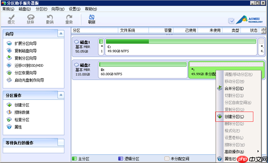The image size is (268, 163).
Task: Collapse the 分区操作 sidebar panel
Action: (61, 95)
